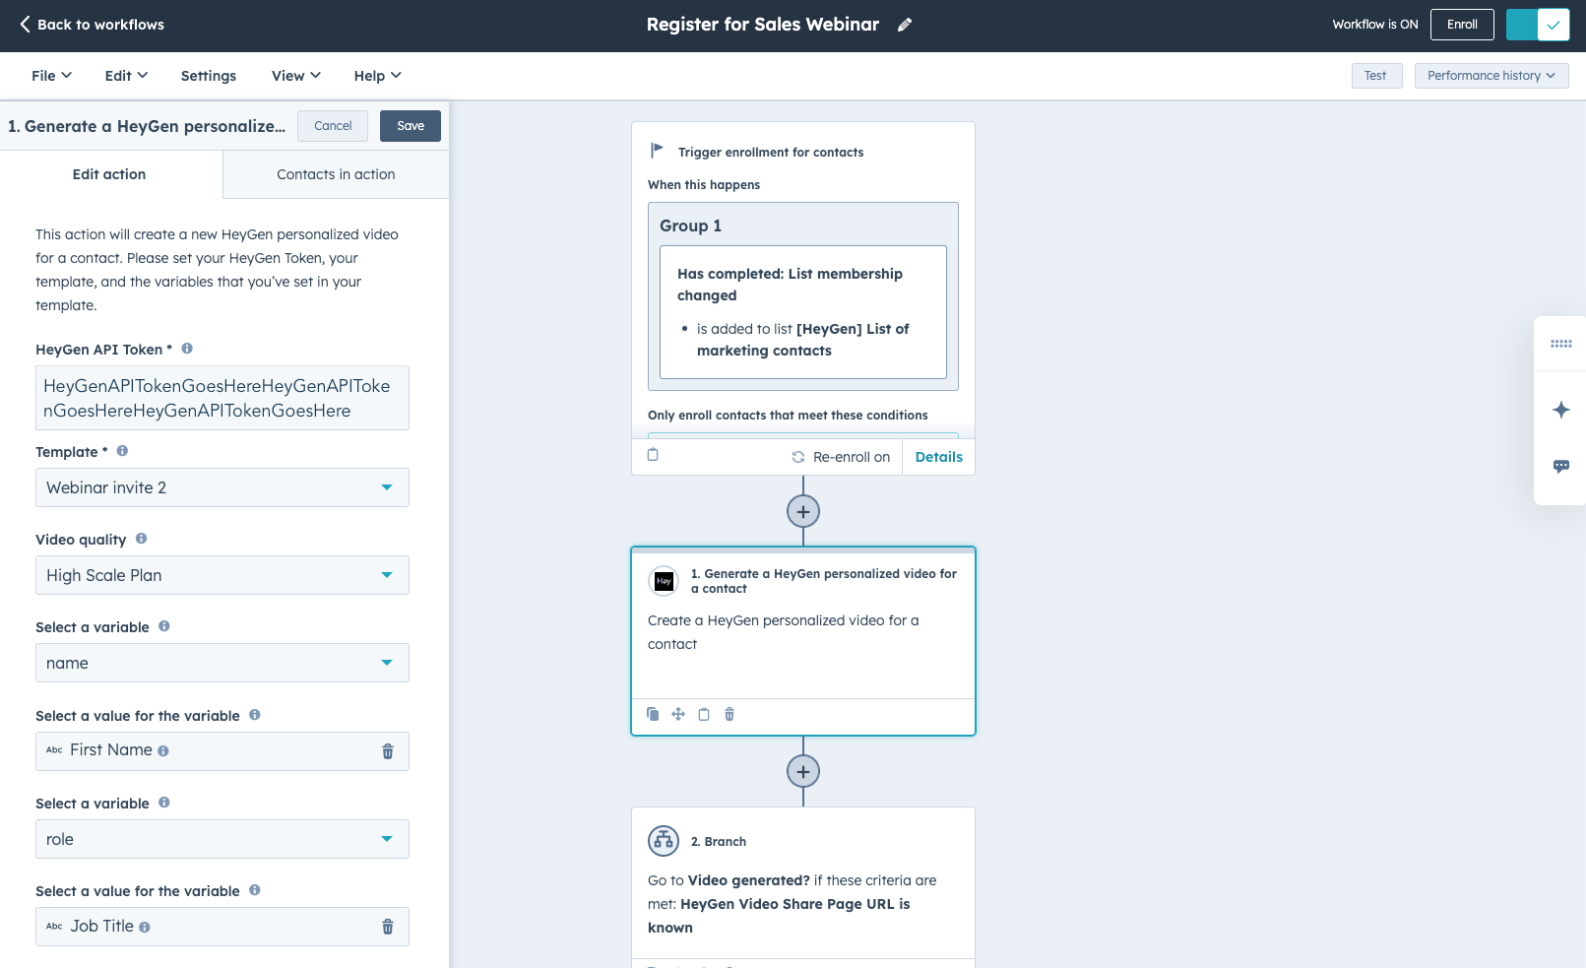Select the 2. Branch step card
The width and height of the screenshot is (1586, 968).
[803, 886]
